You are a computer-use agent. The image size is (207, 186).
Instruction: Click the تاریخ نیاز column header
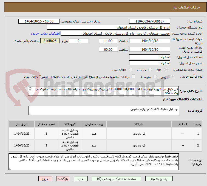point(22,124)
